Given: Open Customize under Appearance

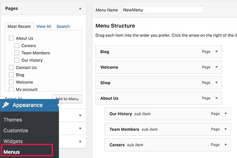Looking at the screenshot, I should pyautogui.click(x=16, y=130).
